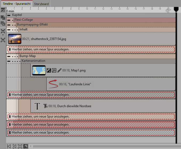The width and height of the screenshot is (181, 149).
Task: Click the pencil edit icon on Map1.png
Action: 59,70
